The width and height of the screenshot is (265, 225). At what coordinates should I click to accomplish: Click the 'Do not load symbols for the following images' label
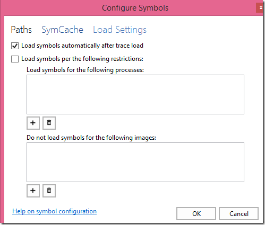(91, 138)
